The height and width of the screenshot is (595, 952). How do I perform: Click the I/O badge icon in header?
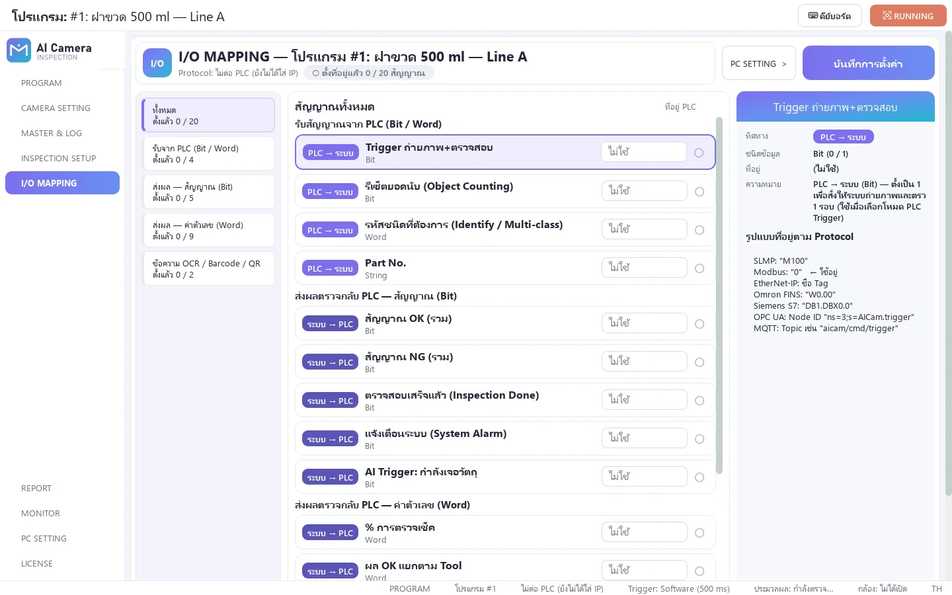coord(157,63)
